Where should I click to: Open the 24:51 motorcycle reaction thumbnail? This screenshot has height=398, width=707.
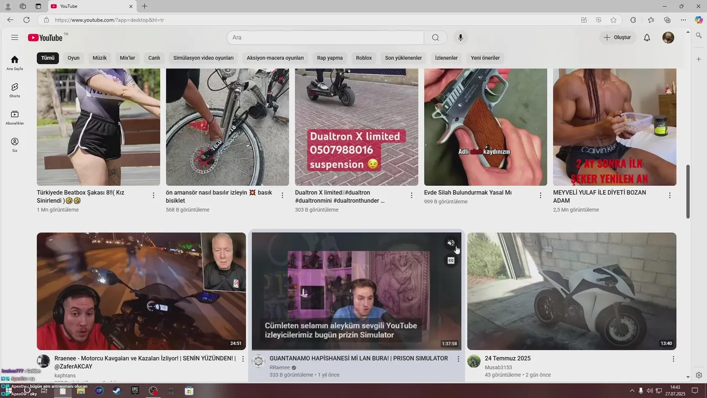tap(141, 291)
